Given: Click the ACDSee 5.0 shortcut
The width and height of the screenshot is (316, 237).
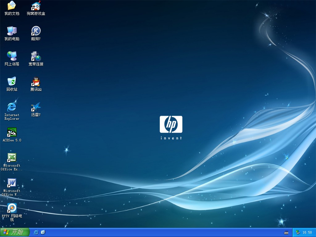Looking at the screenshot, I should click(12, 132).
